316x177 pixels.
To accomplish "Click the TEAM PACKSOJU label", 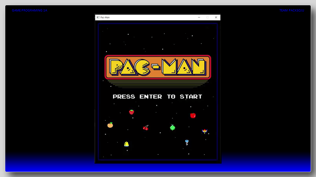I will (292, 10).
